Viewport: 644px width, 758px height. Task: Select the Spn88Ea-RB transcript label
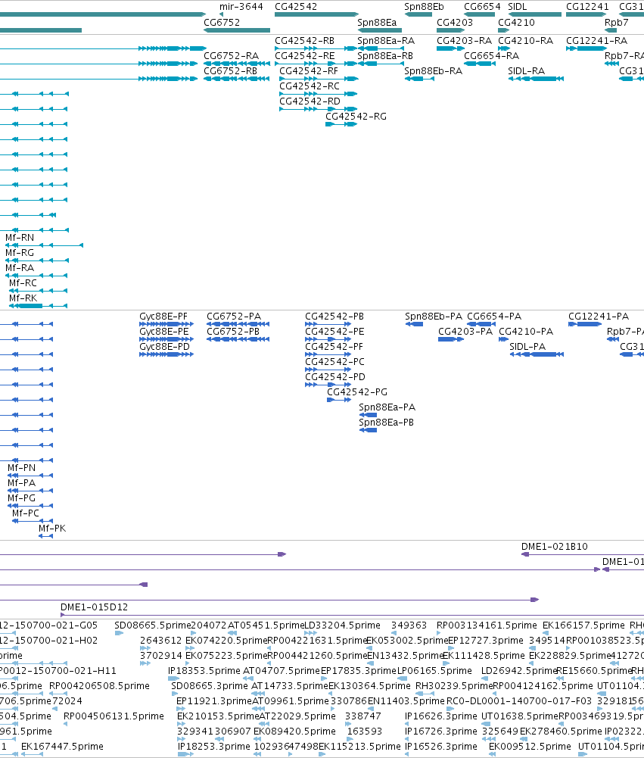(x=385, y=55)
